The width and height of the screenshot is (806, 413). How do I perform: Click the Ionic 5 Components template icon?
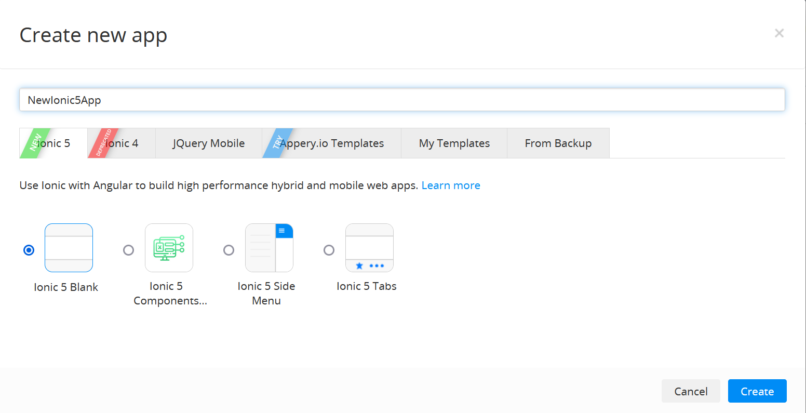tap(169, 248)
